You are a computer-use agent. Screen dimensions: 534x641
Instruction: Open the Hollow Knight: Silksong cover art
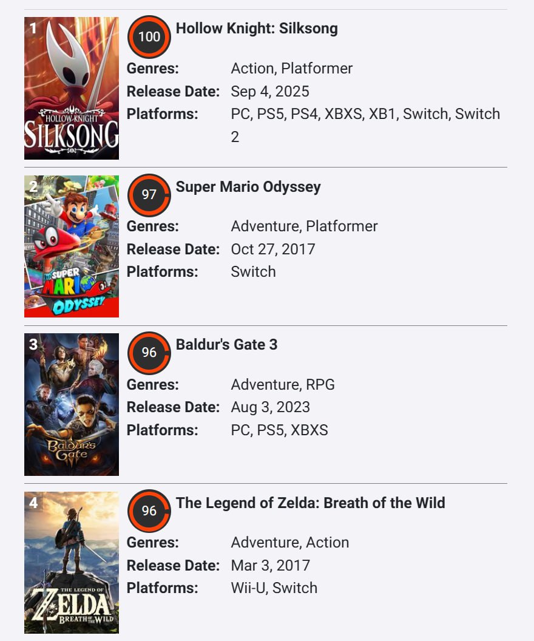72,89
